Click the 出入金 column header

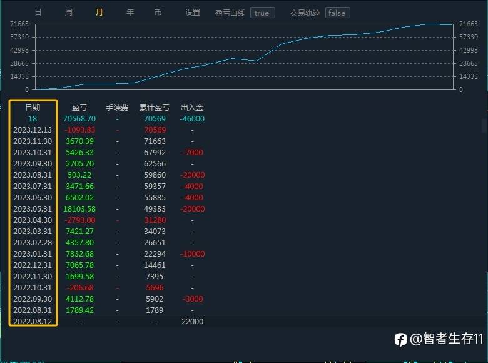[192, 108]
